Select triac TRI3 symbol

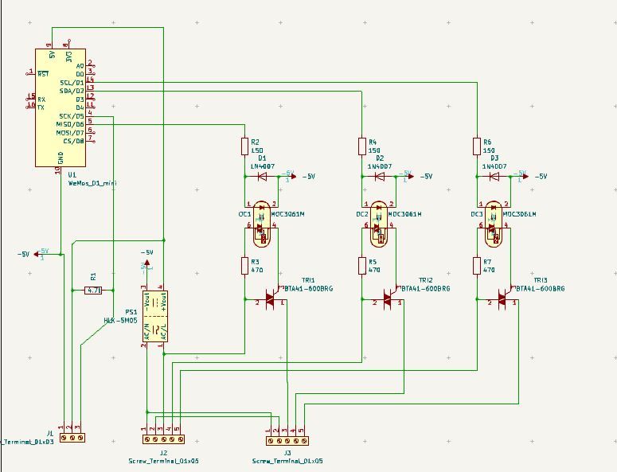pos(502,299)
